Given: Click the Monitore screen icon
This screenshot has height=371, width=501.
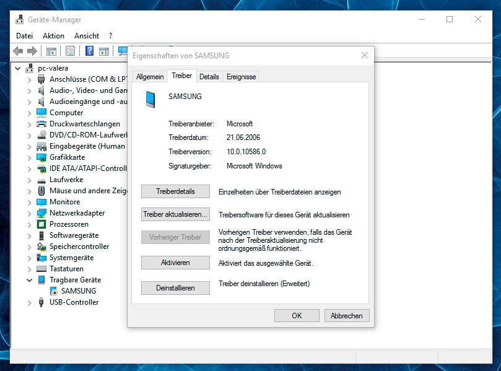Looking at the screenshot, I should (41, 202).
